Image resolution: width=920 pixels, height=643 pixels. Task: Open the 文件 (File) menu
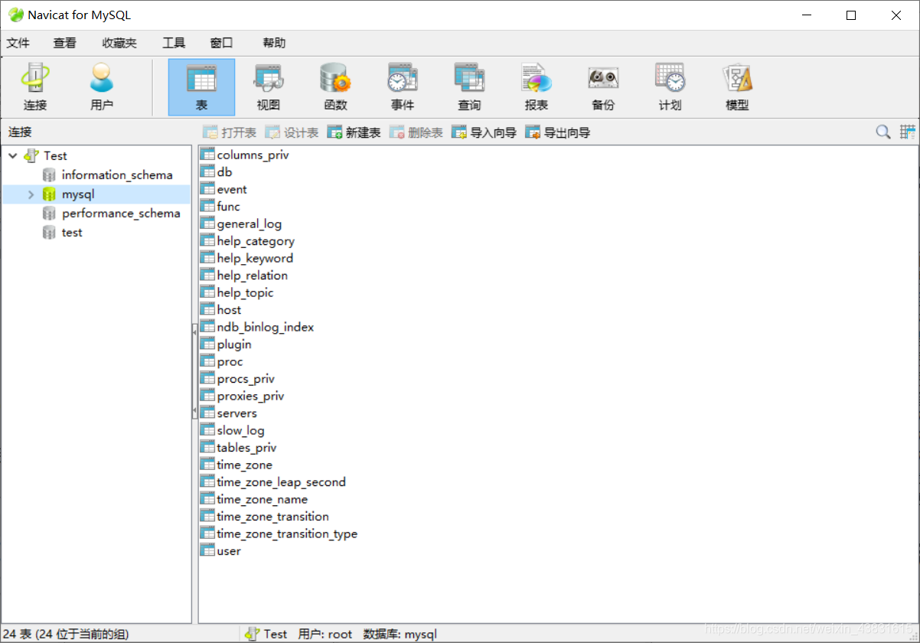point(18,43)
